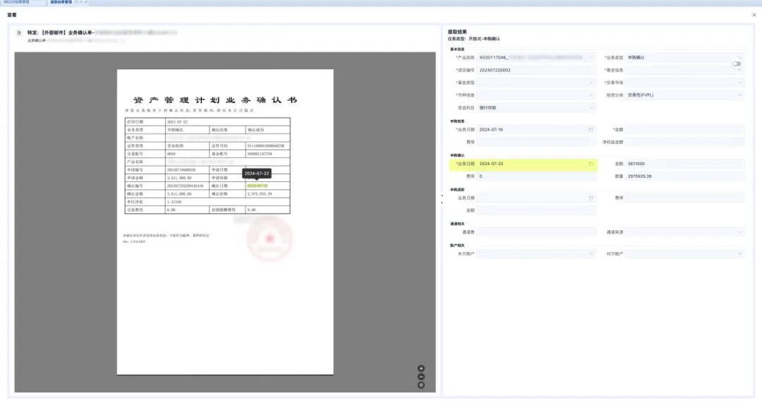Open the 产品名称 dropdown
The image size is (762, 405).
[536, 57]
